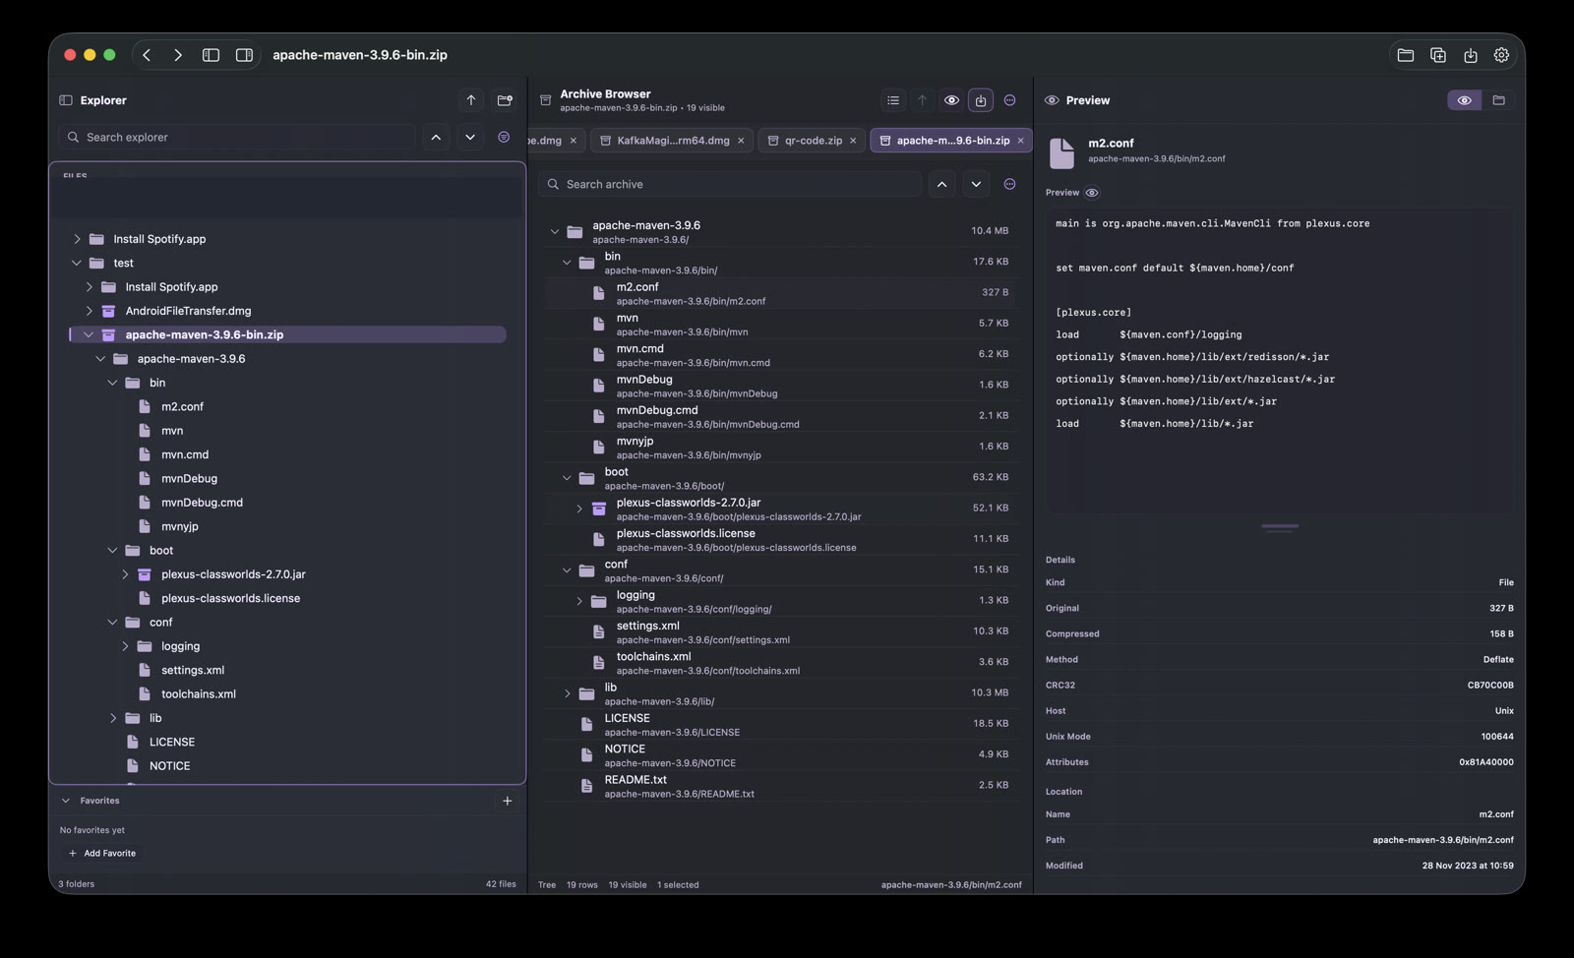Click the m2.conf file icon in the Preview panel
Image resolution: width=1574 pixels, height=958 pixels.
tap(1061, 152)
